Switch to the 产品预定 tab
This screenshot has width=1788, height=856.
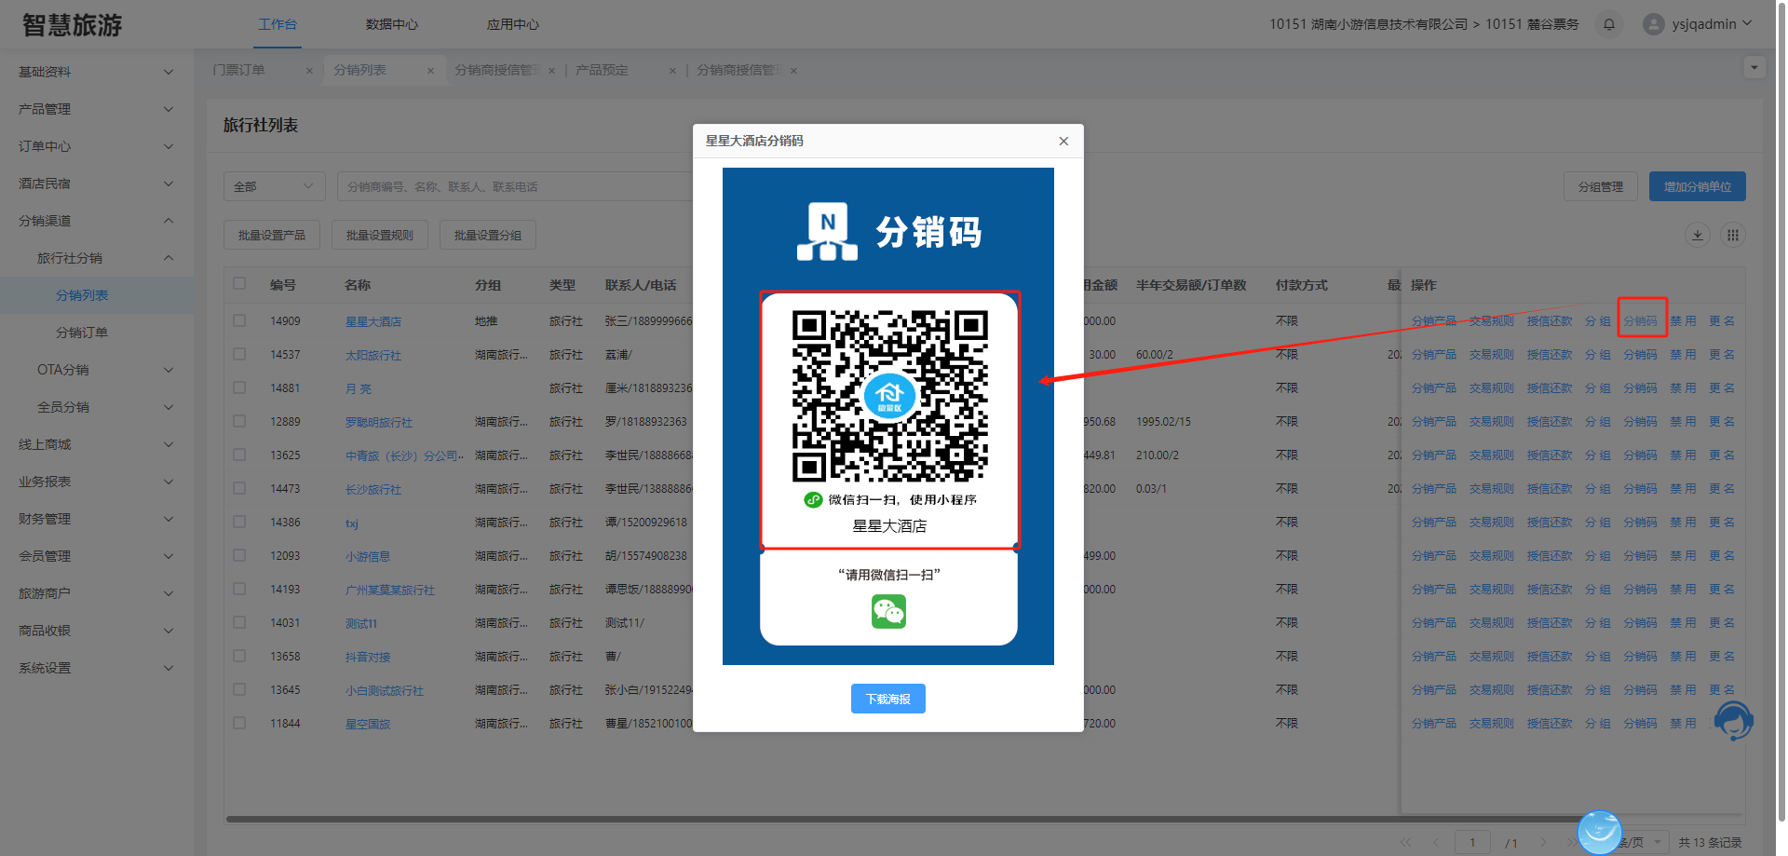[602, 71]
